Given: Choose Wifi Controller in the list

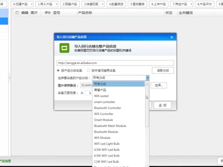Looking at the screenshot, I should tap(118, 114).
